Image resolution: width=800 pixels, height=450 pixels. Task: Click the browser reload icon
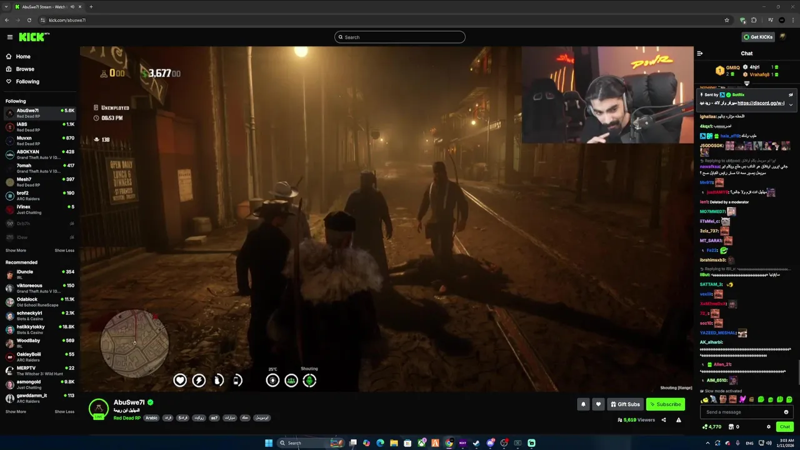pyautogui.click(x=29, y=20)
